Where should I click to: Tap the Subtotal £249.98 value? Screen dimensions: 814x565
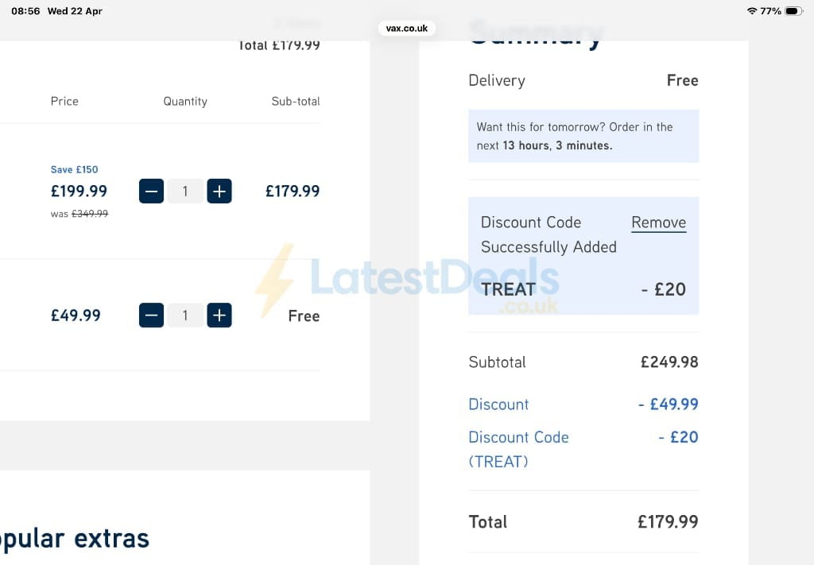669,362
